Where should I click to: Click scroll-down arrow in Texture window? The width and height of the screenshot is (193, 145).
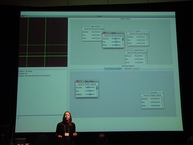(163, 107)
